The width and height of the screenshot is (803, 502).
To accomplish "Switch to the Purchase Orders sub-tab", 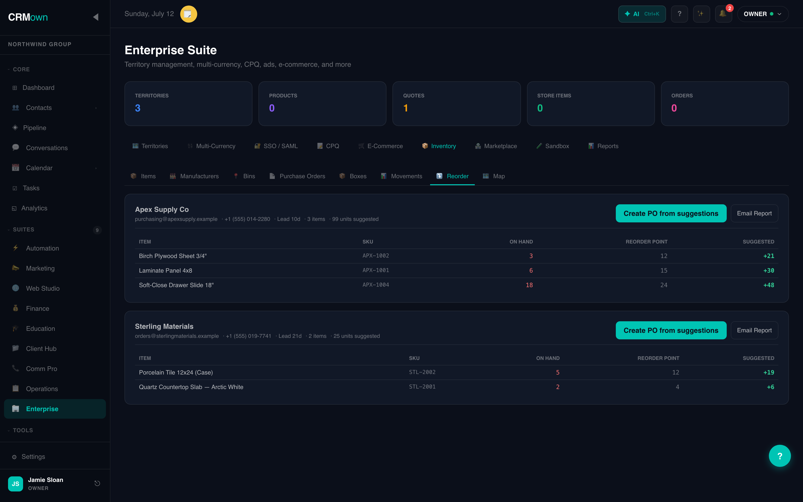I will click(297, 176).
